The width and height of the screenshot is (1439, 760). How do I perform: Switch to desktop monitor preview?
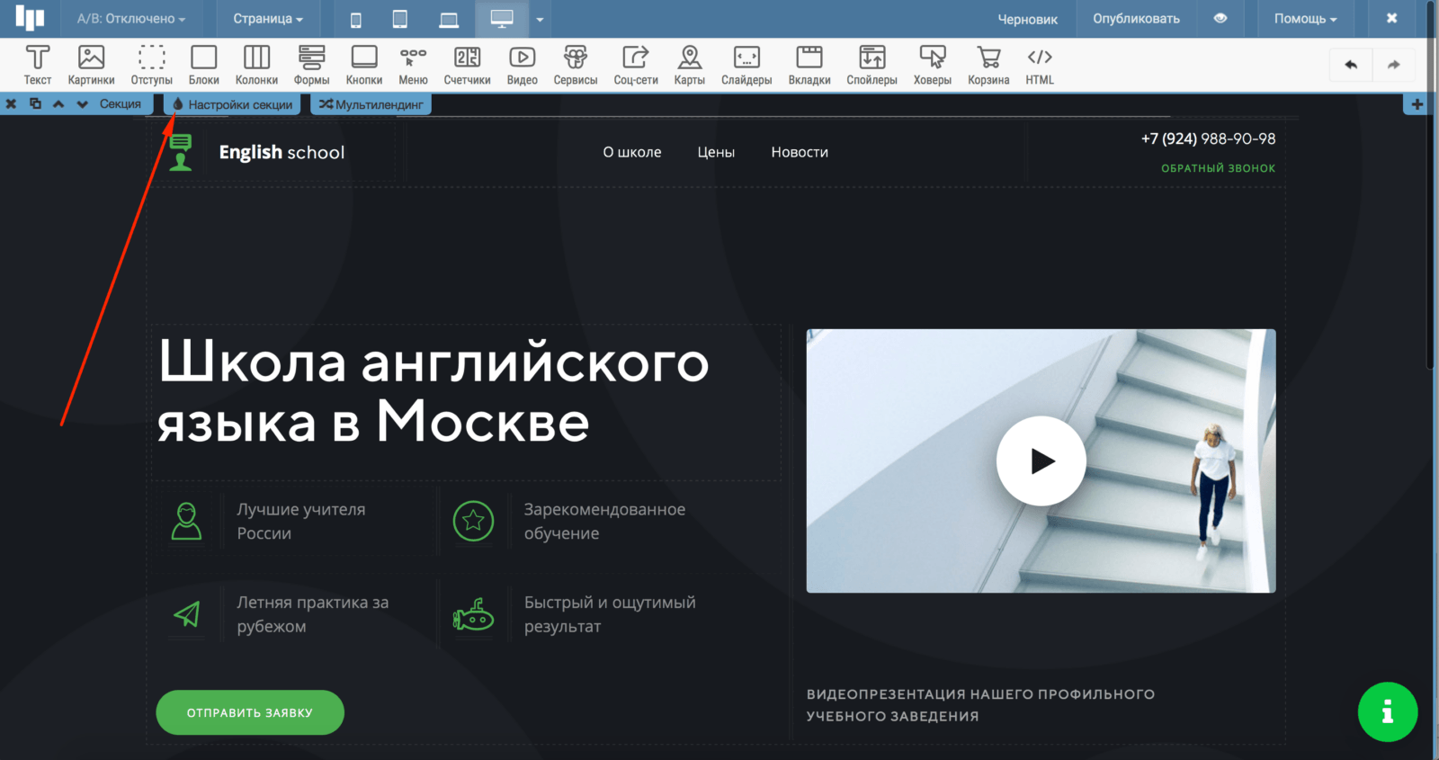click(502, 19)
